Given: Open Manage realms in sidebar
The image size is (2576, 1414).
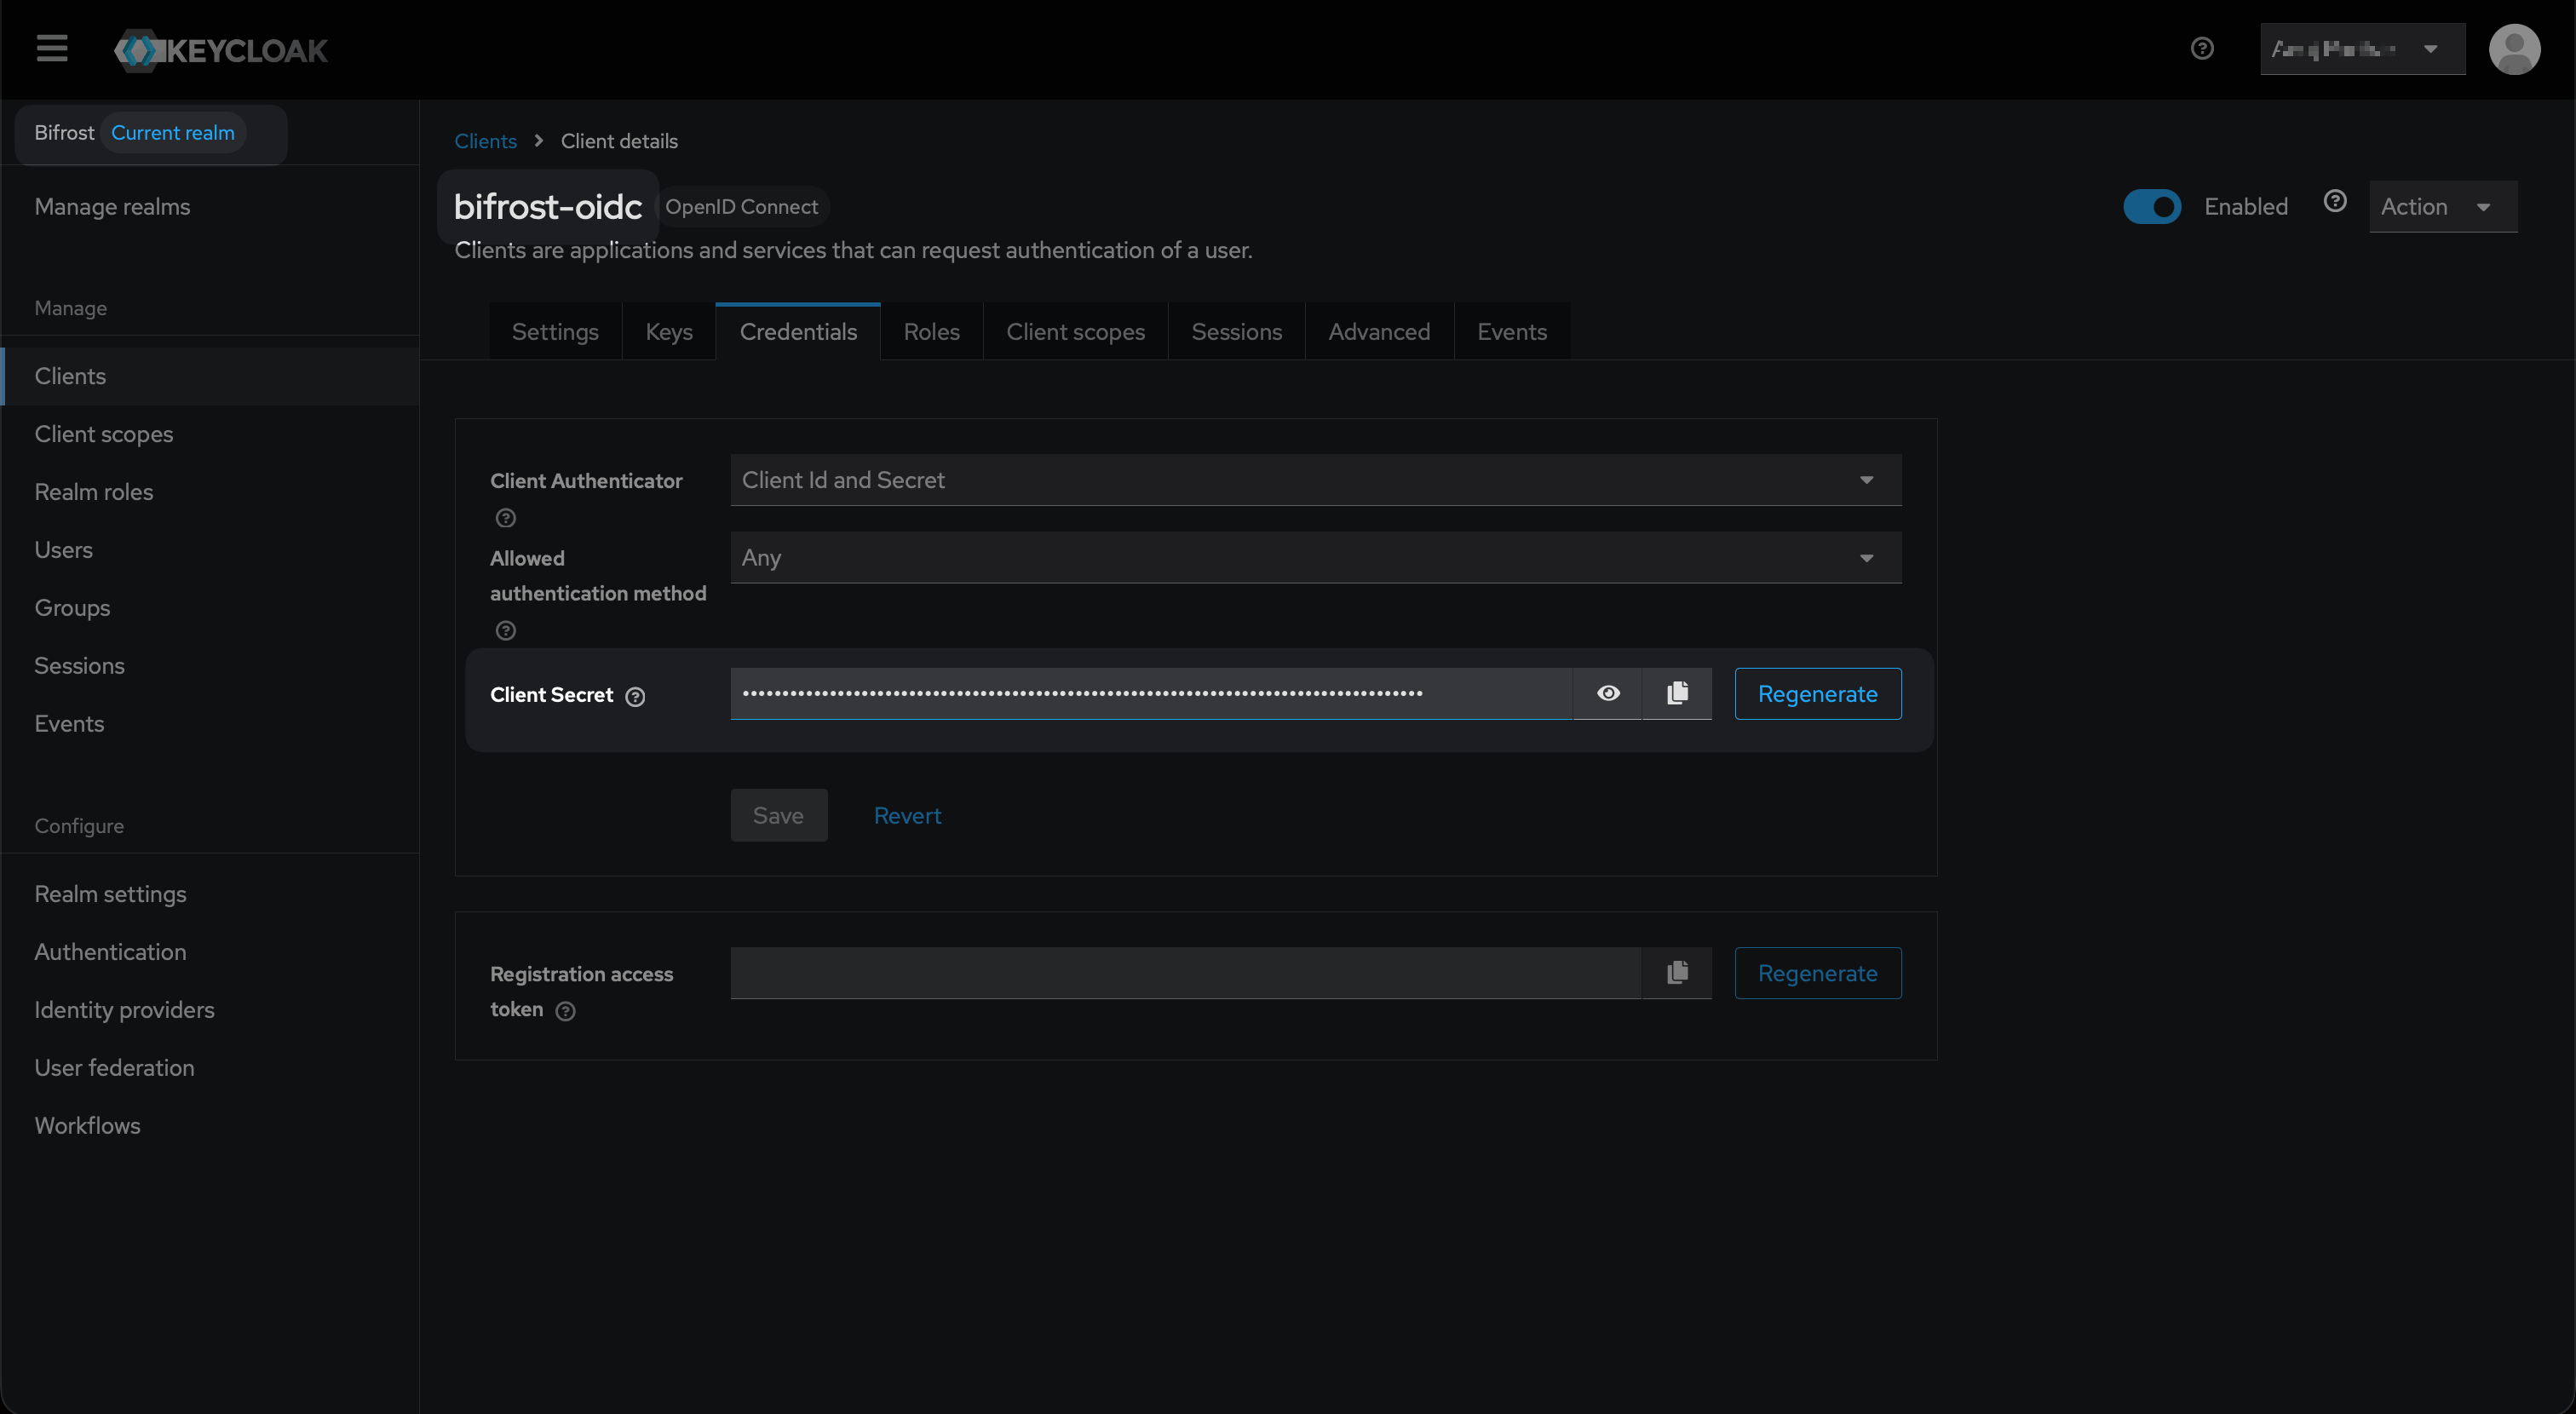Looking at the screenshot, I should coord(112,207).
